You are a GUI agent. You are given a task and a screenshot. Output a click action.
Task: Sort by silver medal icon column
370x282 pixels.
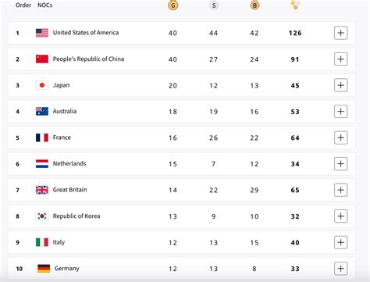click(214, 5)
